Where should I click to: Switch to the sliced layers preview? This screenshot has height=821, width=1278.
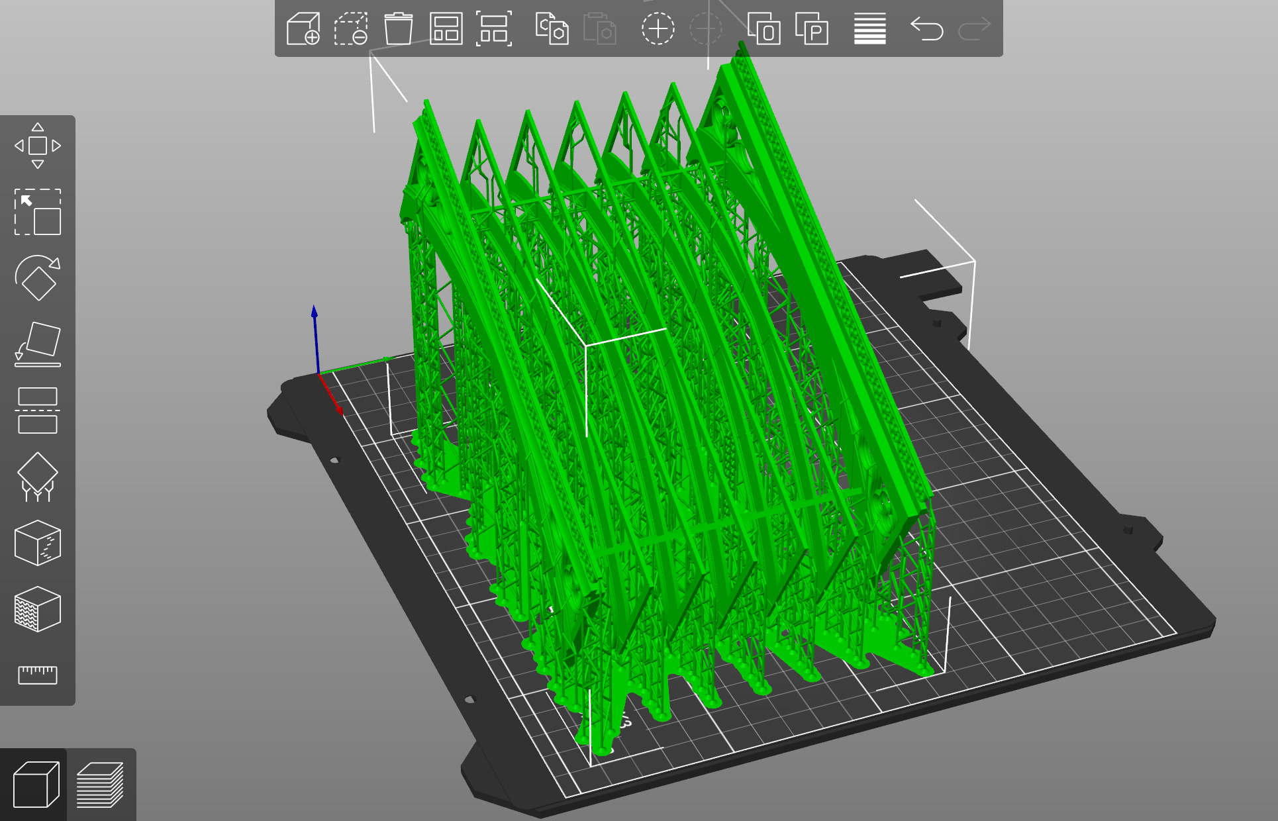click(x=100, y=785)
